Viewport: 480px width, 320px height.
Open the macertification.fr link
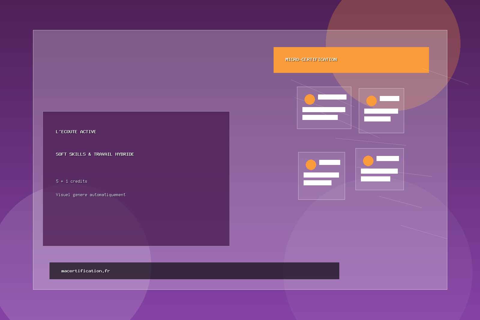85,271
